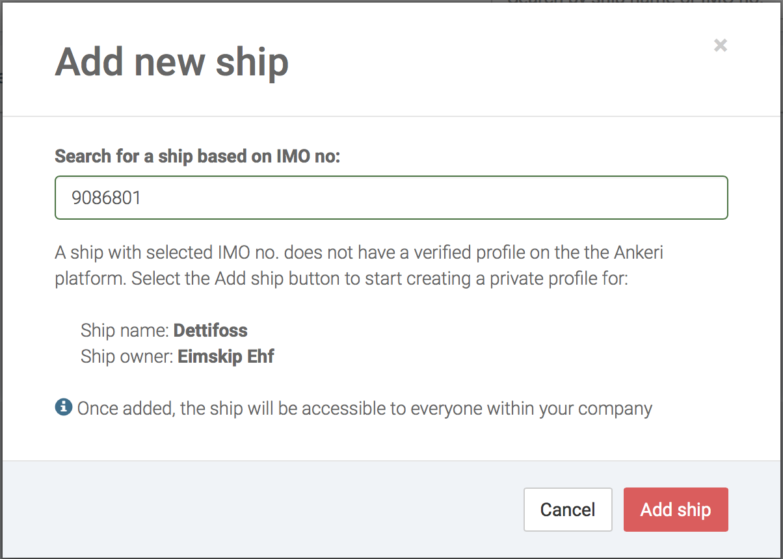This screenshot has width=783, height=559.
Task: Click the "Add new ship" heading
Action: (172, 62)
